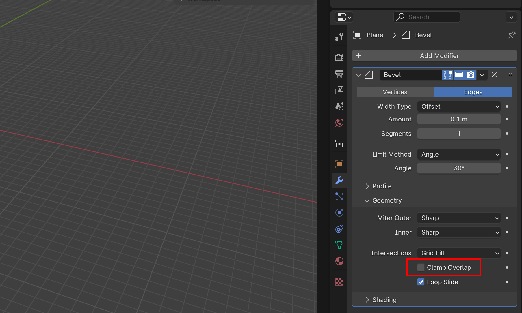Uncheck the Loop Slide checkbox
This screenshot has height=313, width=522.
coord(421,282)
